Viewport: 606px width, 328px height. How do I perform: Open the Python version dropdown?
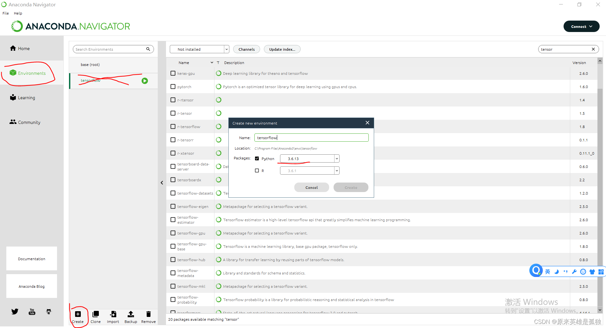(x=337, y=158)
